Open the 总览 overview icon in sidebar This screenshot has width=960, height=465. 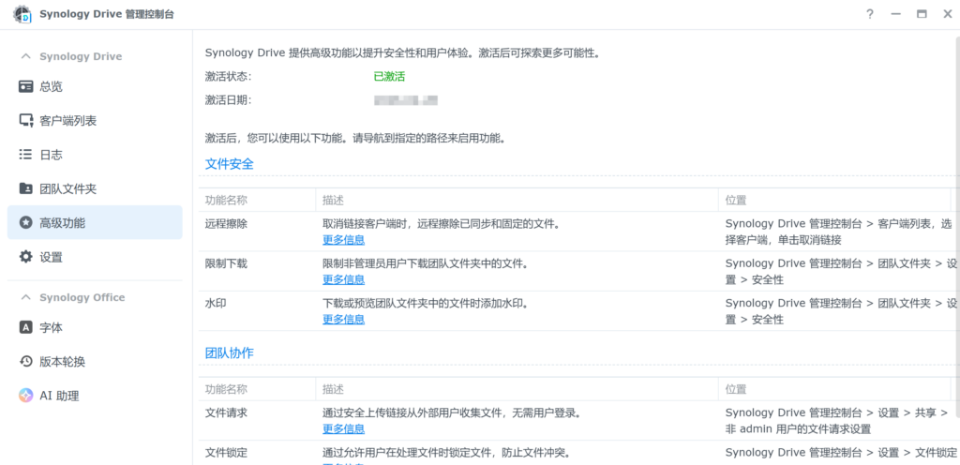[26, 86]
